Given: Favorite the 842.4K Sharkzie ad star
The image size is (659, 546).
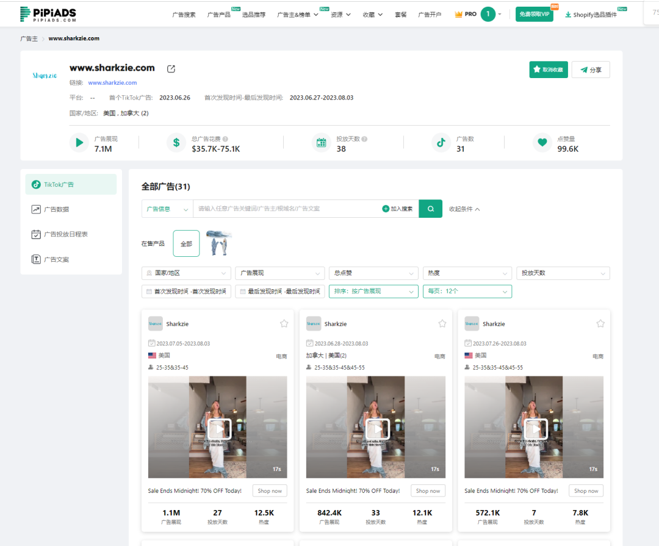Looking at the screenshot, I should pos(442,324).
